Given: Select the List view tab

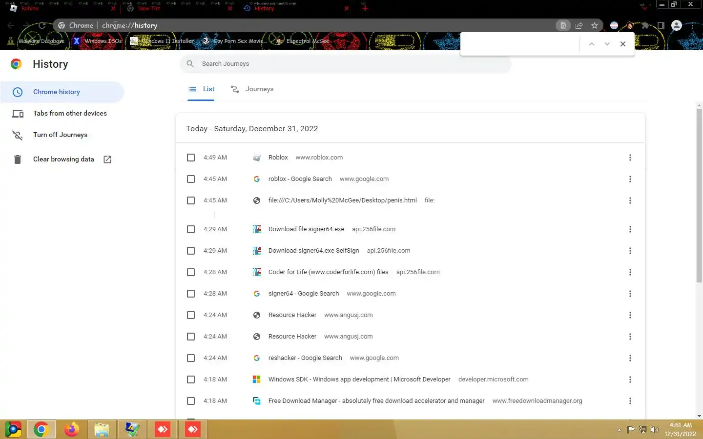Looking at the screenshot, I should (x=201, y=89).
